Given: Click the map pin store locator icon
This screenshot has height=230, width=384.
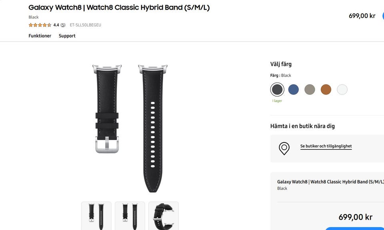Looking at the screenshot, I should [x=284, y=149].
